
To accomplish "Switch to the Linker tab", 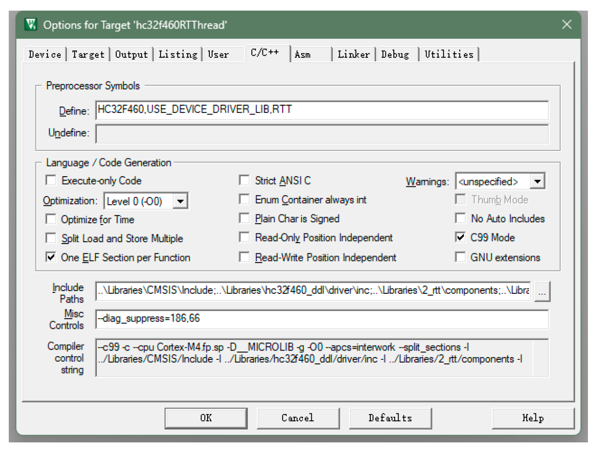I will (x=353, y=54).
